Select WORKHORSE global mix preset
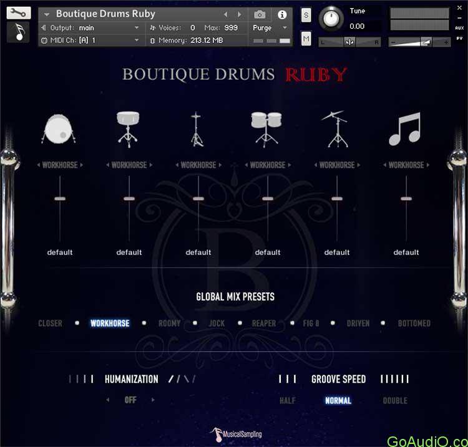Image resolution: width=468 pixels, height=447 pixels. click(110, 323)
